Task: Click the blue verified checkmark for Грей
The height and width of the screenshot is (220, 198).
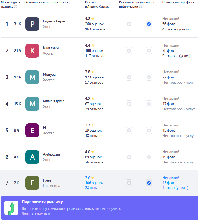Action: coord(149,183)
